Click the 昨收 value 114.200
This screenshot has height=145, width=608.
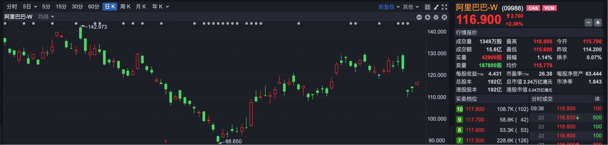click(x=592, y=49)
